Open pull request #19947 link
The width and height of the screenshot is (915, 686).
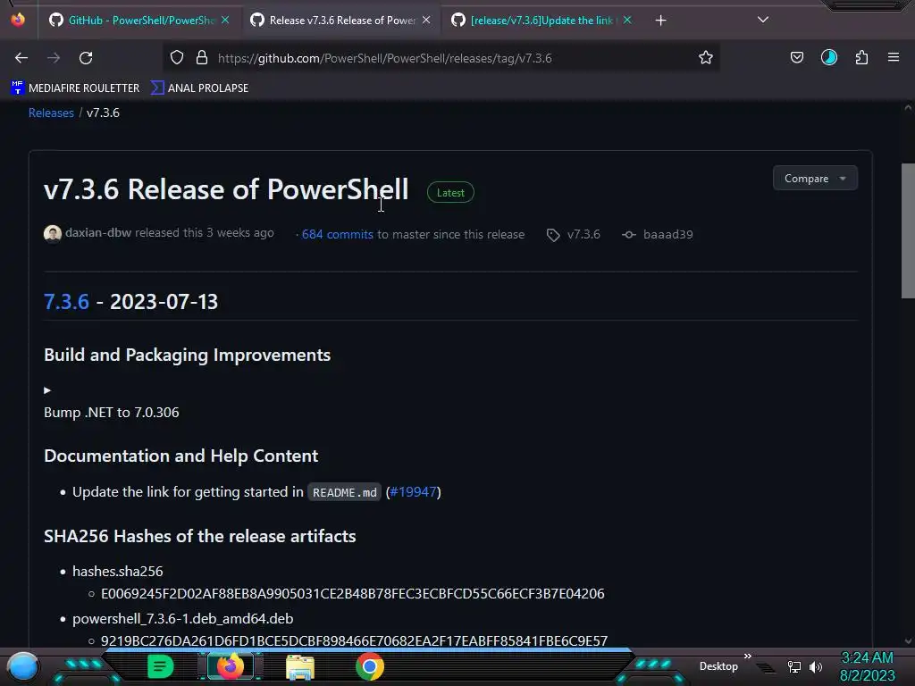(x=413, y=492)
